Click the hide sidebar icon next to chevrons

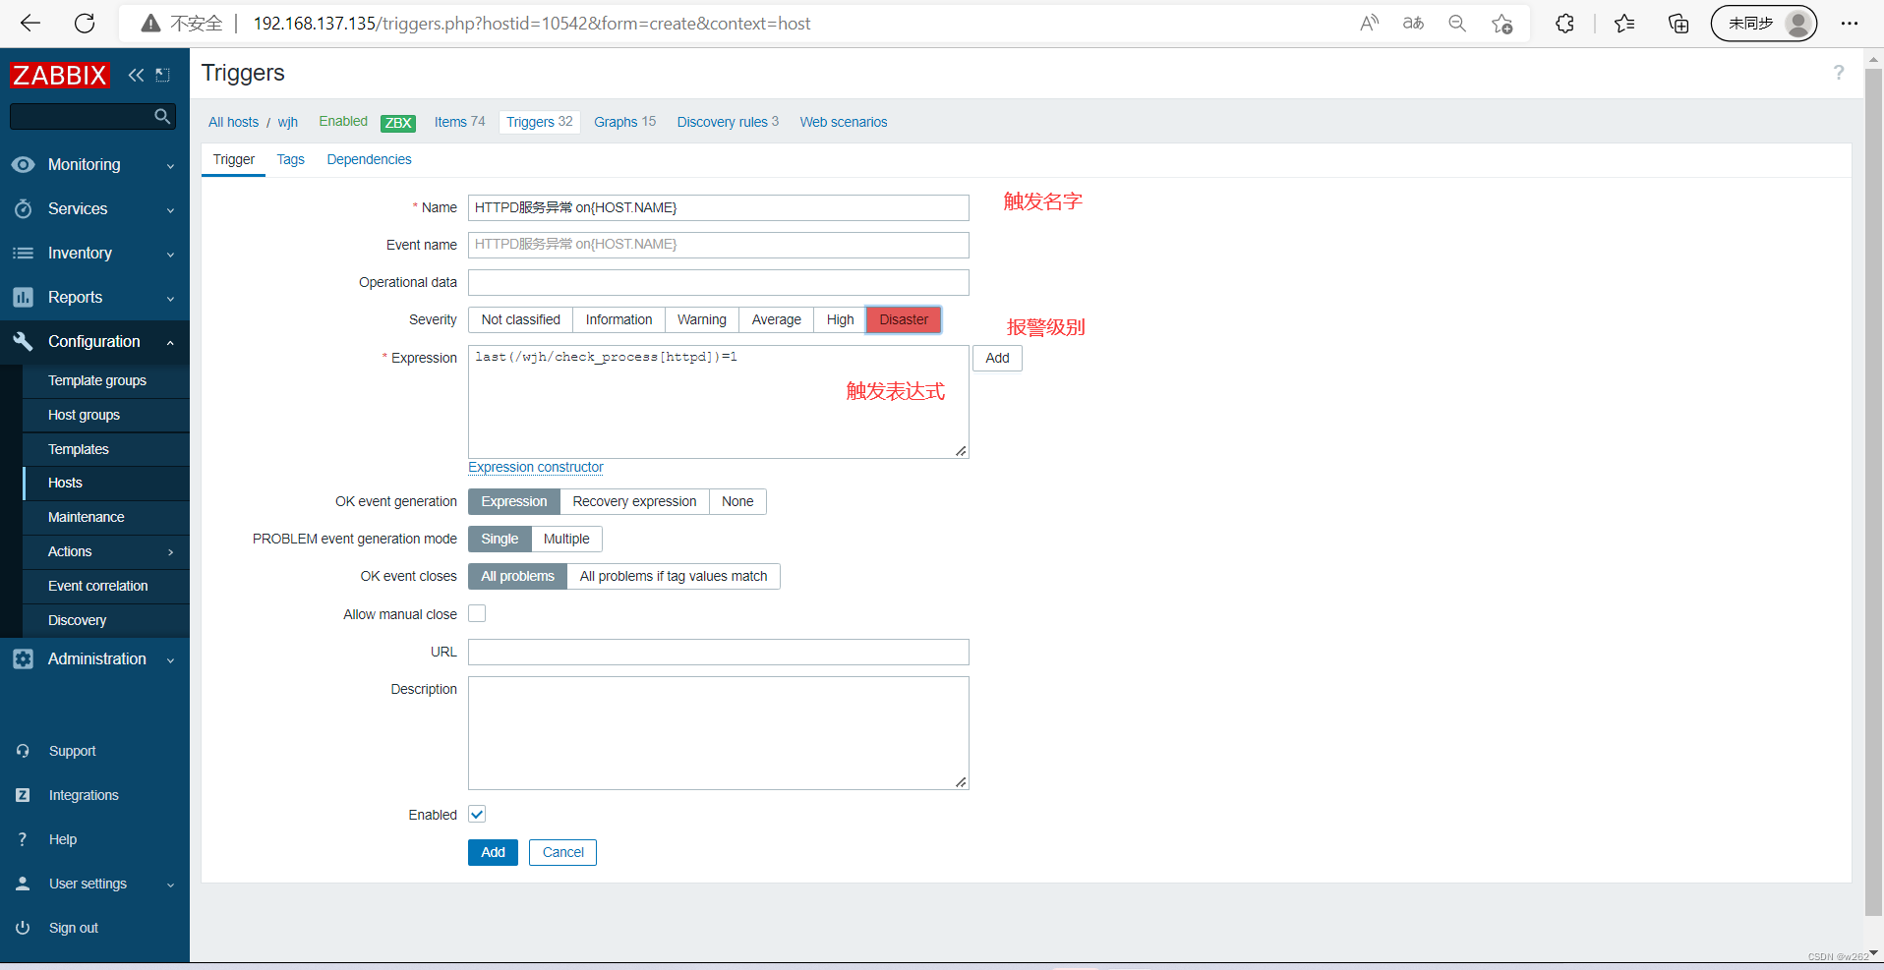coord(163,75)
